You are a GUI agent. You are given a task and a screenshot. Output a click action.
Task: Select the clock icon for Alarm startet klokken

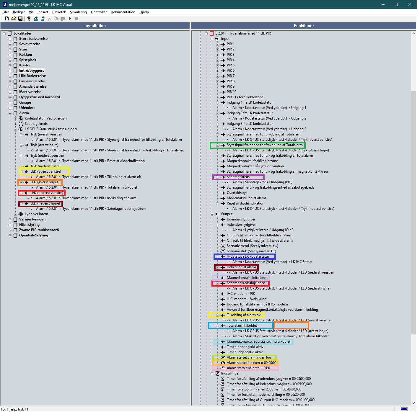point(223,363)
